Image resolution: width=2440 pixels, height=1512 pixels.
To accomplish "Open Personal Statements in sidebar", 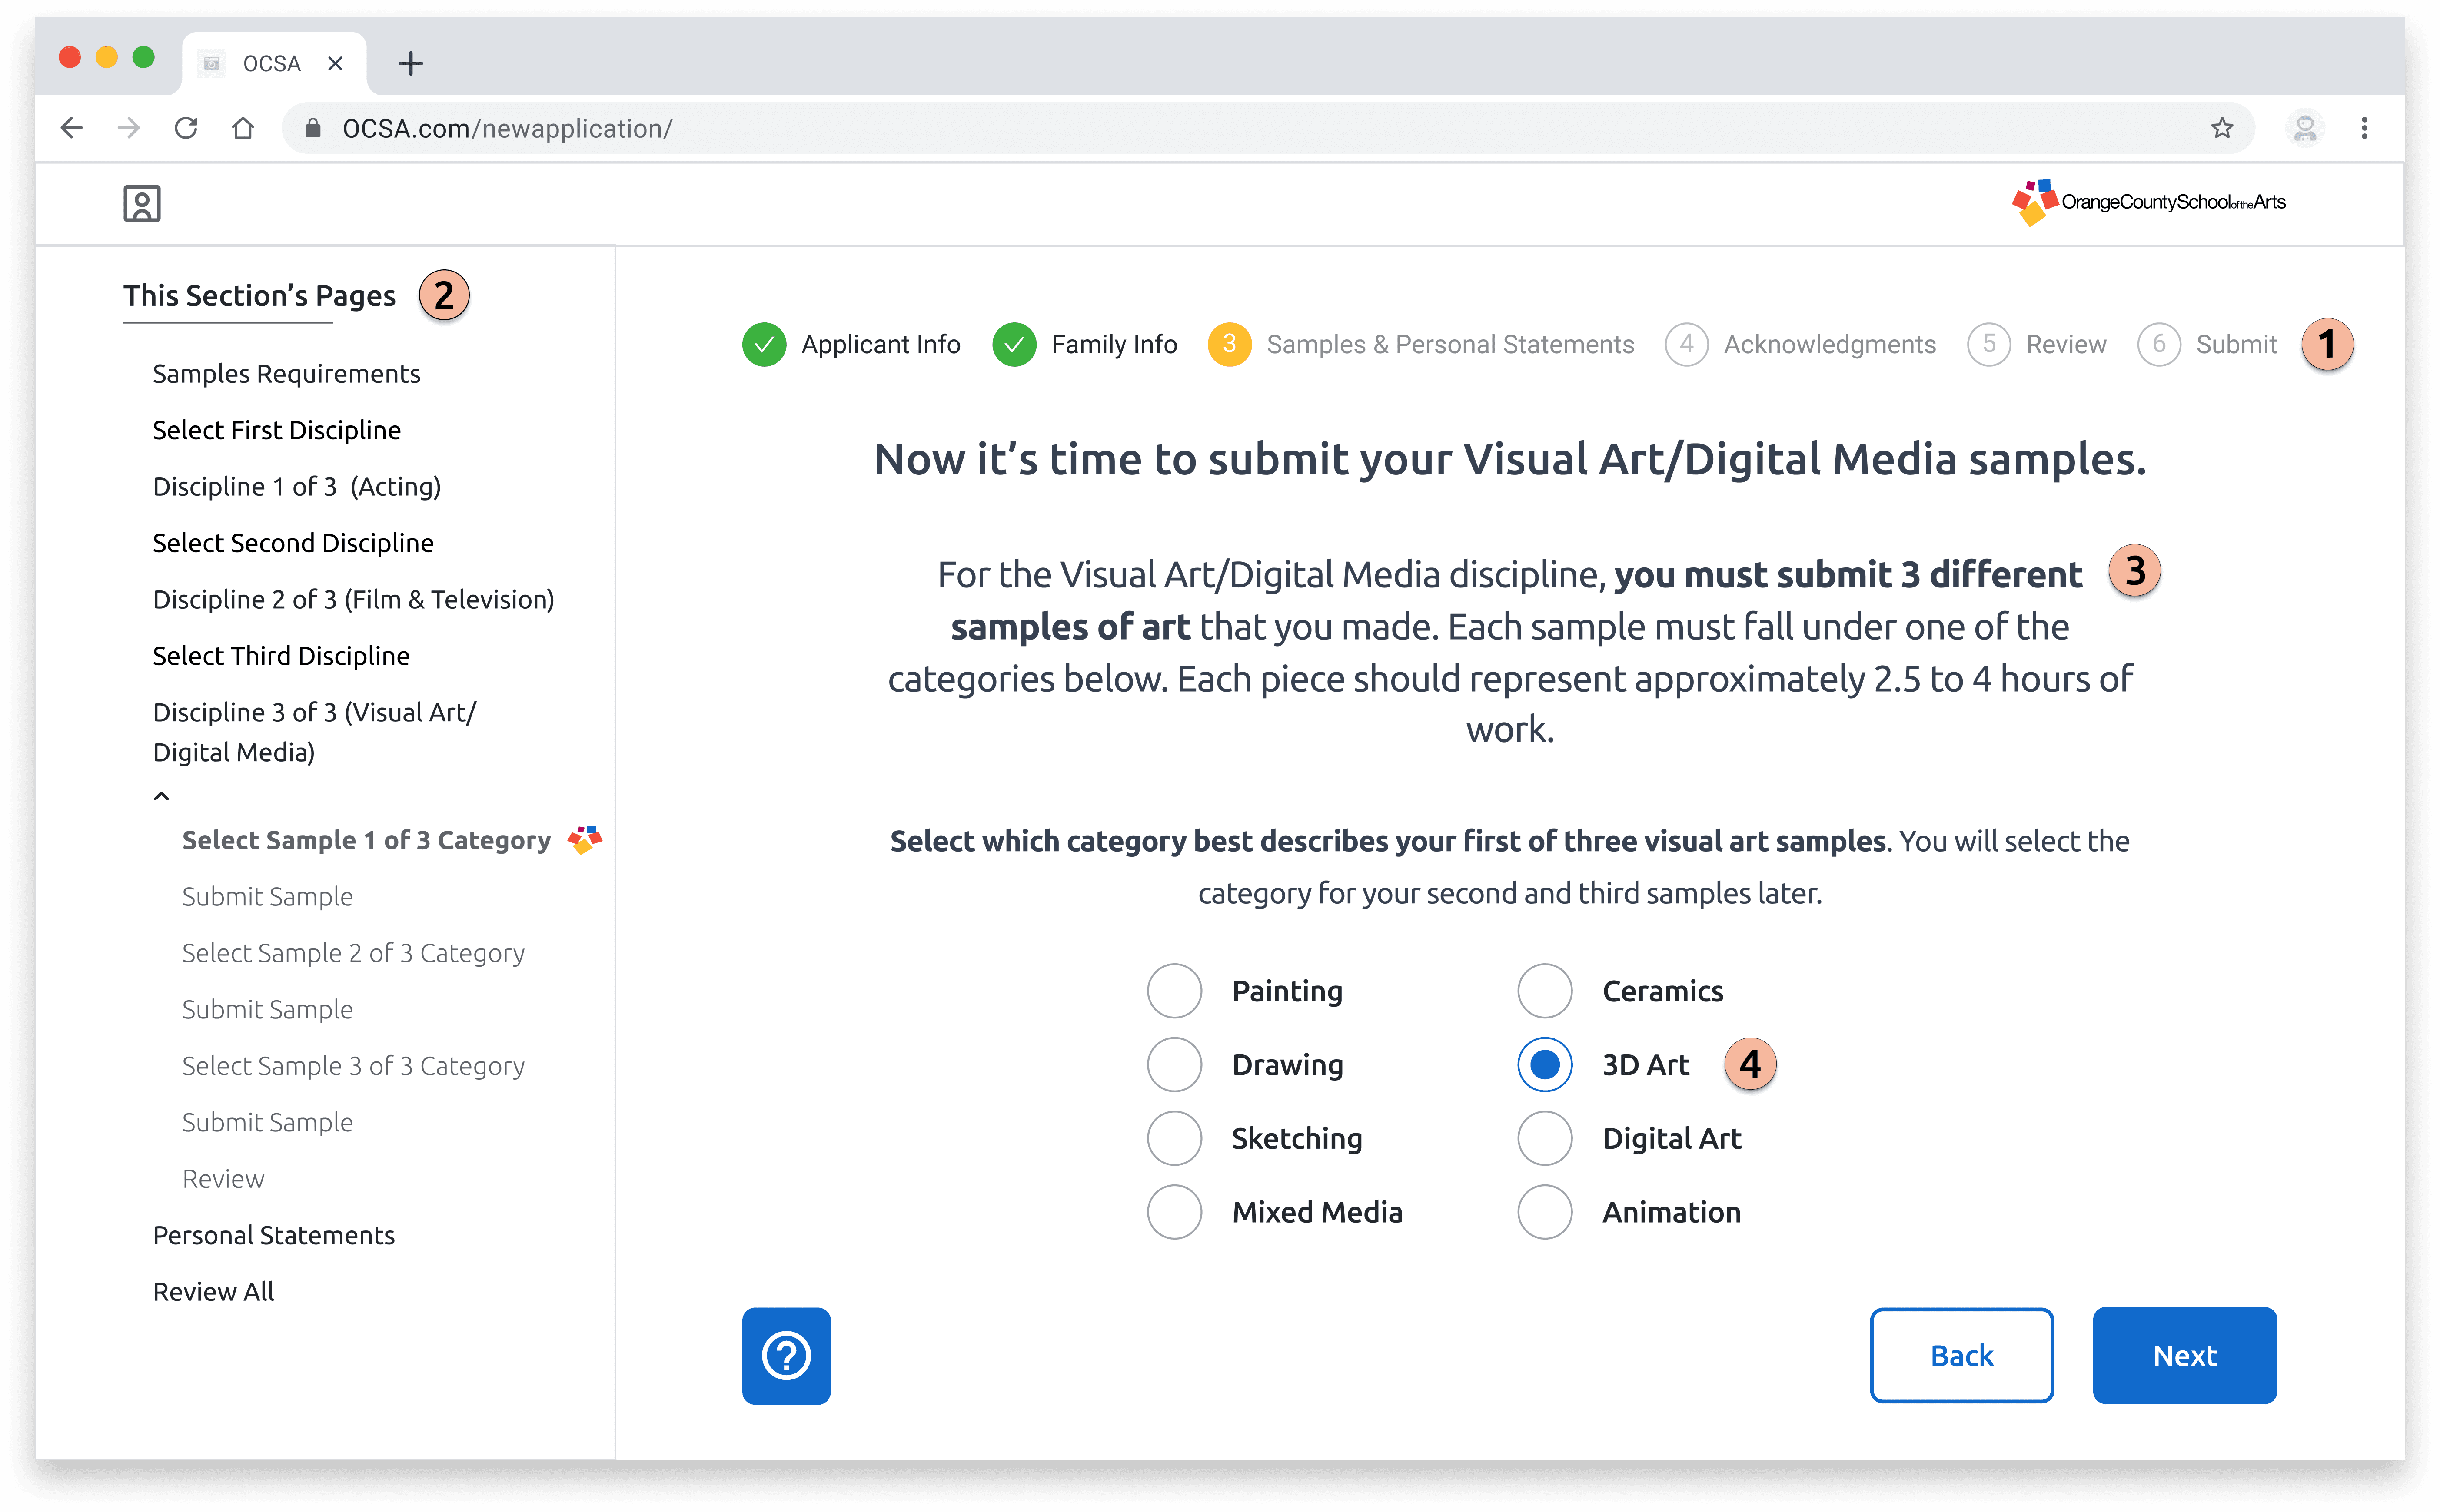I will [x=274, y=1236].
